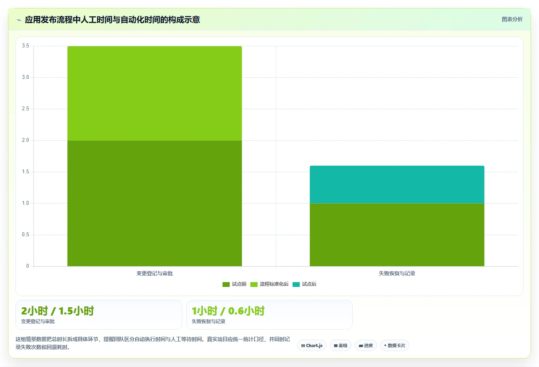This screenshot has width=539, height=367.
Task: Click the light green 流程标准化后 bar segment
Action: click(x=154, y=93)
